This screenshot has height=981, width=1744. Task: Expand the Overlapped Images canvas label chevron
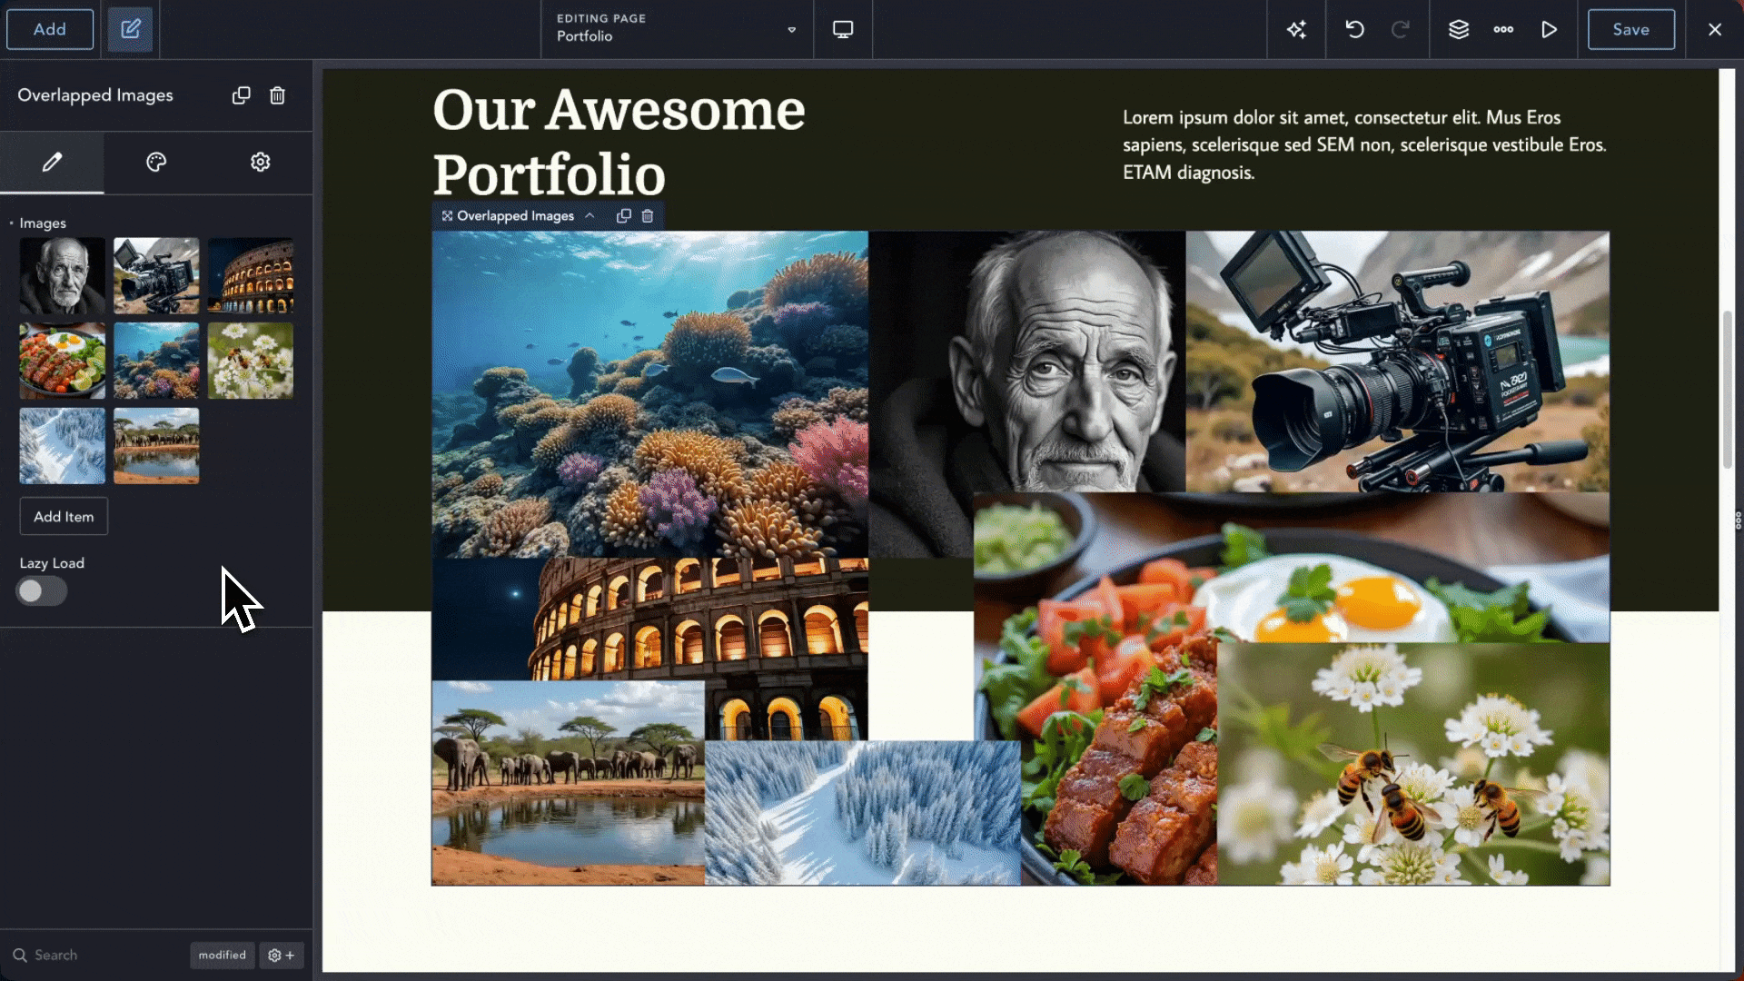[590, 216]
